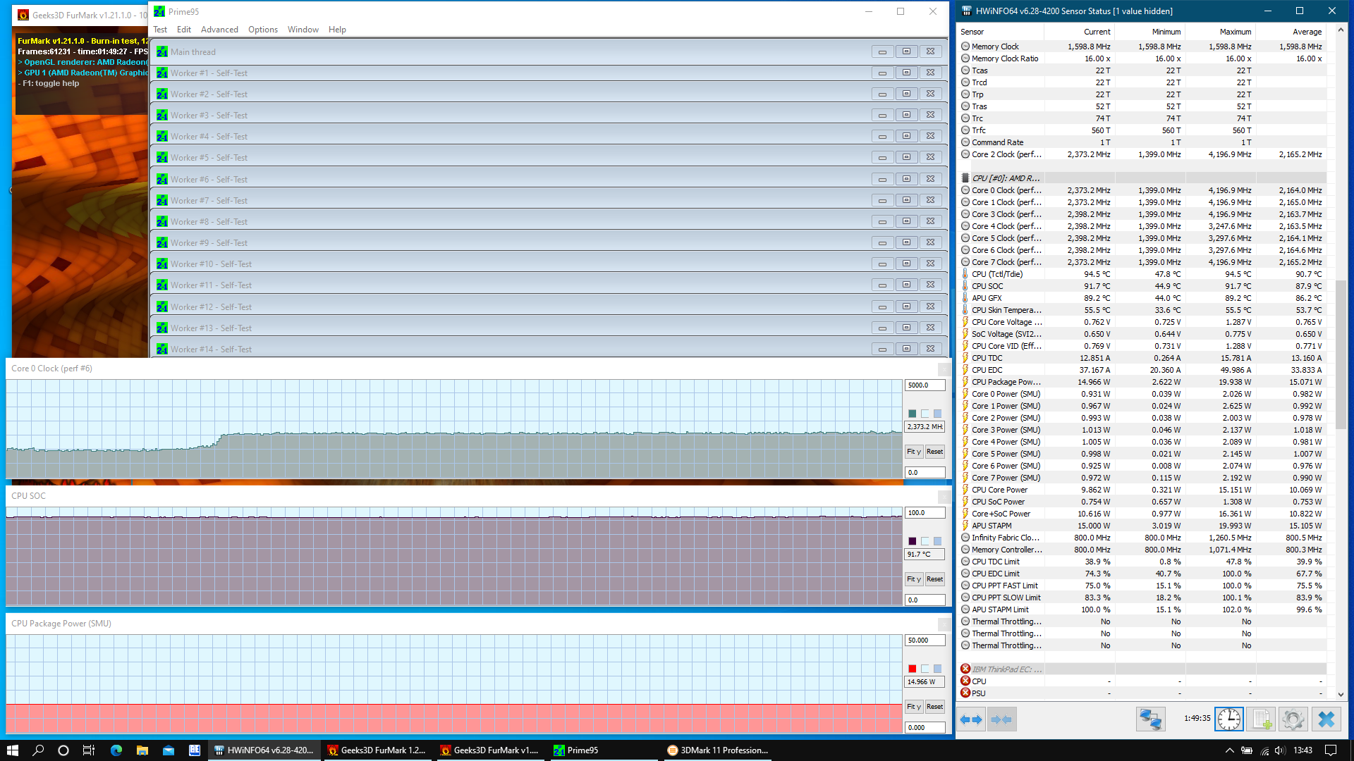Click the collapse columns arrows icon in HWiNFO

[1001, 719]
